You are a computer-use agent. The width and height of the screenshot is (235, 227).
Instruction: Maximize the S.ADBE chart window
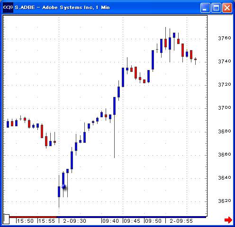coord(216,8)
